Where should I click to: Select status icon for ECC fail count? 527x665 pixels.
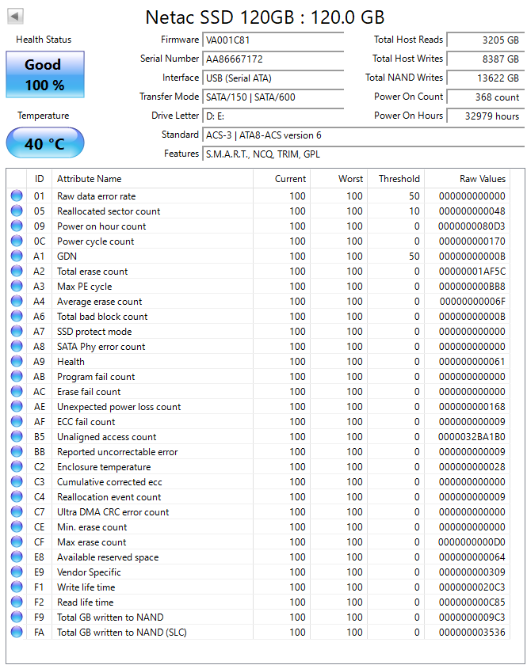[17, 421]
